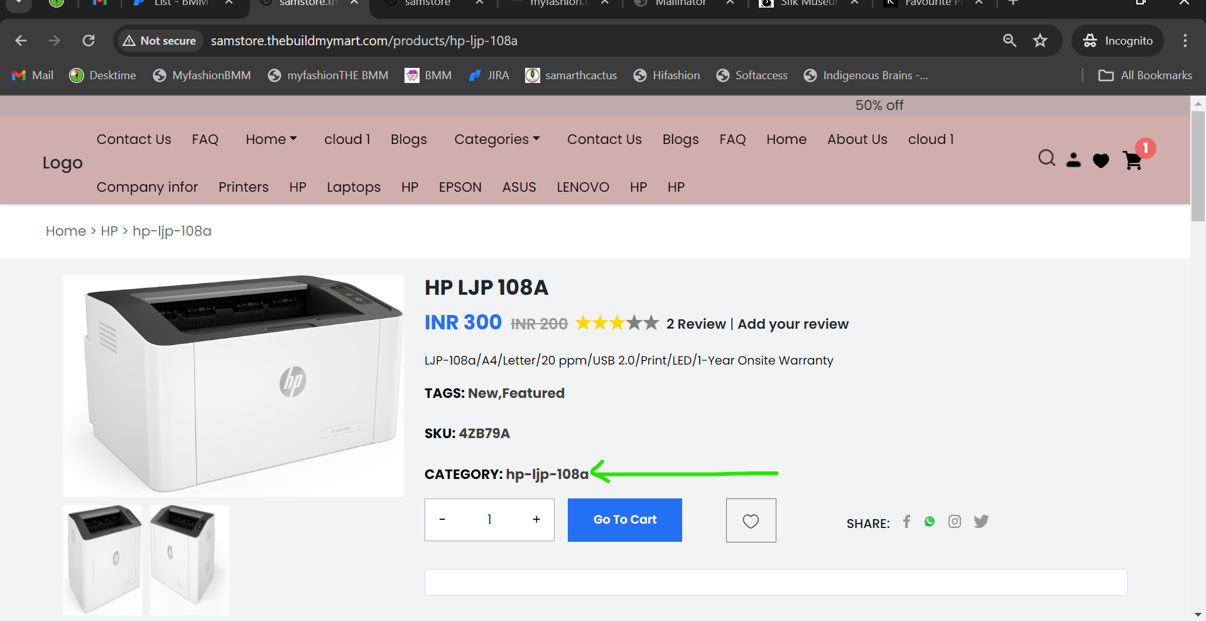The image size is (1206, 621).
Task: Open the MyfashionBMM bookmark
Action: pyautogui.click(x=202, y=75)
